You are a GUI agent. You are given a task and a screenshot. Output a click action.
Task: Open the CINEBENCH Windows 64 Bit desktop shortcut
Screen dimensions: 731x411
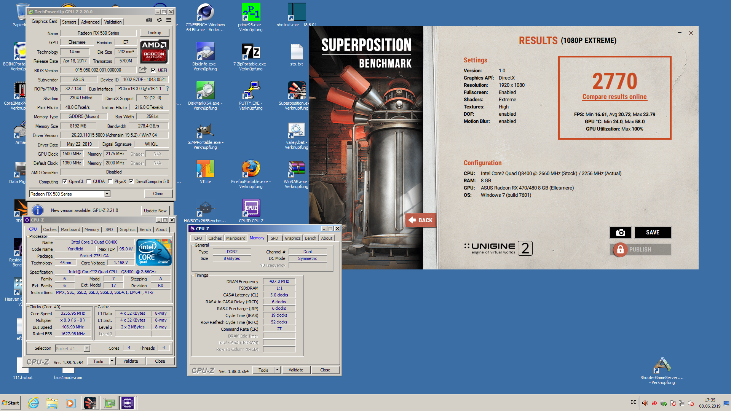[205, 17]
